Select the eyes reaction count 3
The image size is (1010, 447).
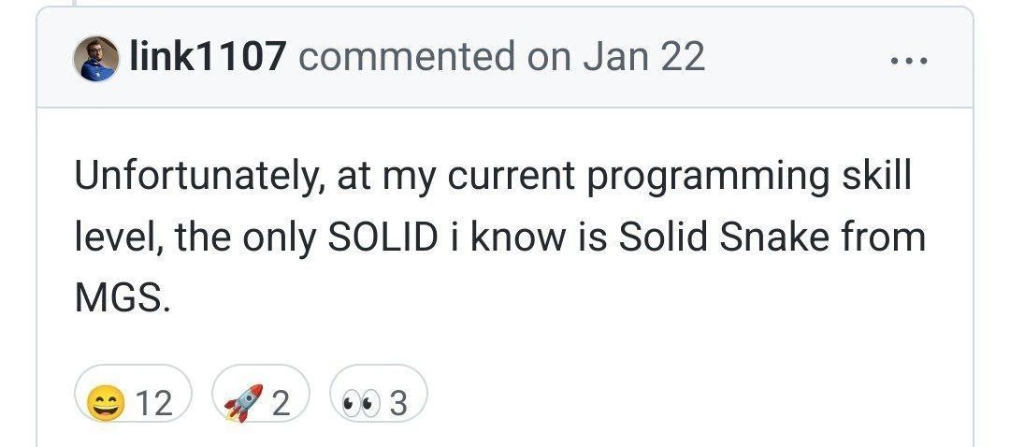pyautogui.click(x=398, y=404)
